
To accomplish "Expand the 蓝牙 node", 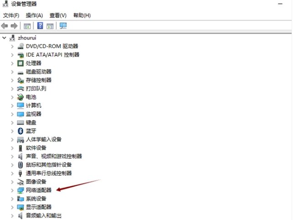I will click(x=12, y=131).
